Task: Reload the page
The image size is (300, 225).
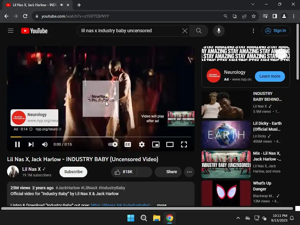Action: 25,16
